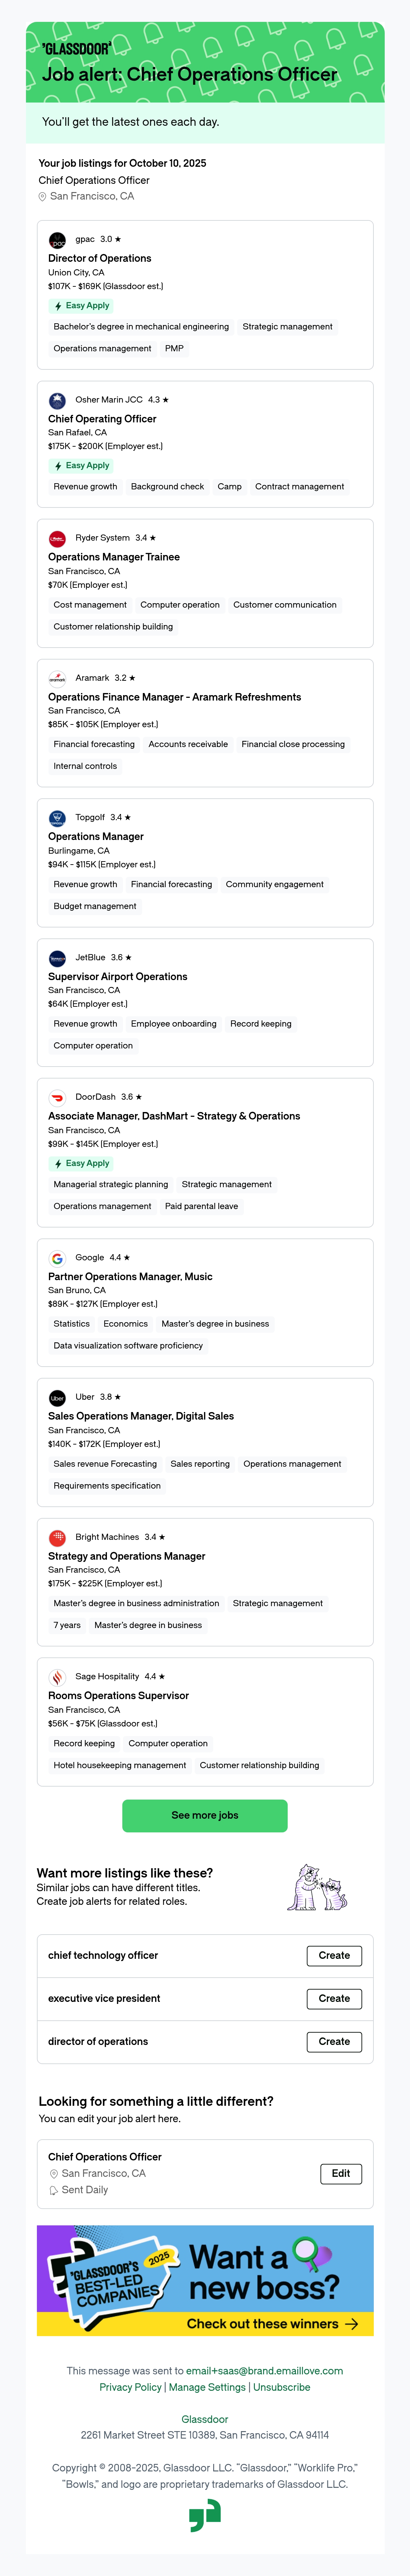
Task: Create alert for executive vice president
Action: 334,1998
